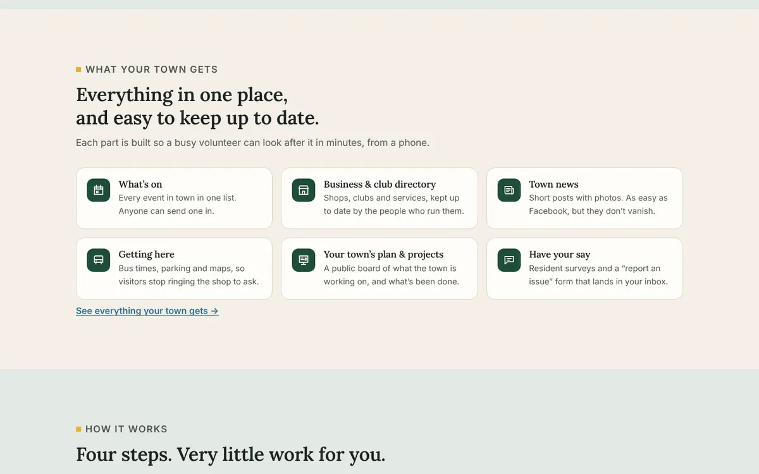Click the bus icon for Getting here
The width and height of the screenshot is (759, 474).
click(99, 260)
